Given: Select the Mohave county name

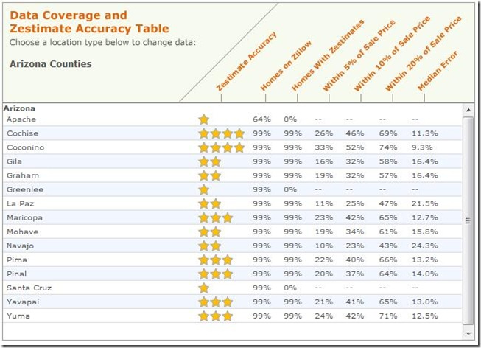Looking at the screenshot, I should [23, 232].
